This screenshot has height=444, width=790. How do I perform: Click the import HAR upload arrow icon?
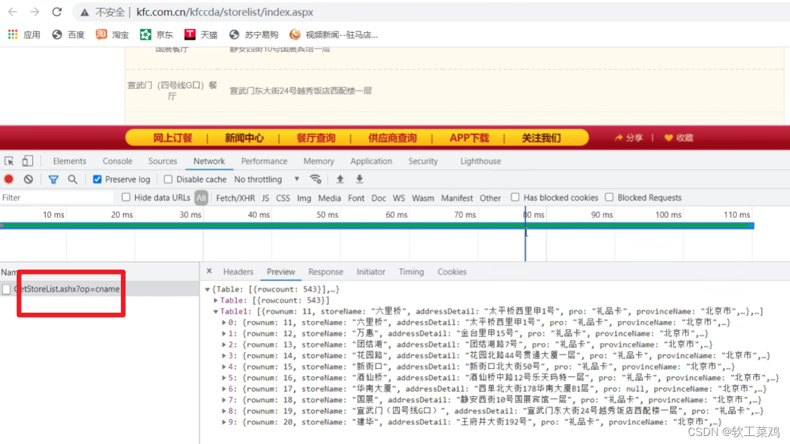pos(340,179)
